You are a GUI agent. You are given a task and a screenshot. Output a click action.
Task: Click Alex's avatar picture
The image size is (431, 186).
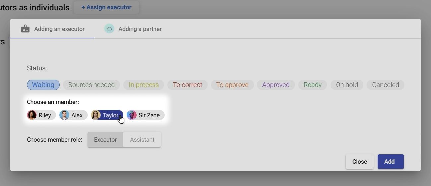coord(64,115)
